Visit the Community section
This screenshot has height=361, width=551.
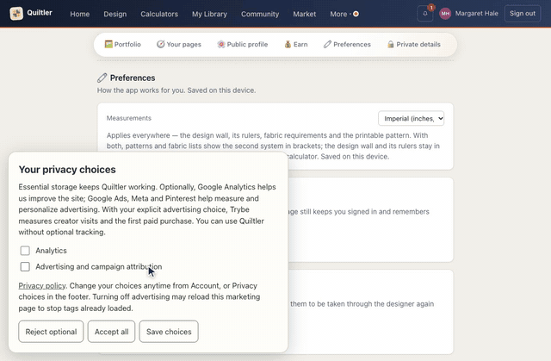[260, 14]
